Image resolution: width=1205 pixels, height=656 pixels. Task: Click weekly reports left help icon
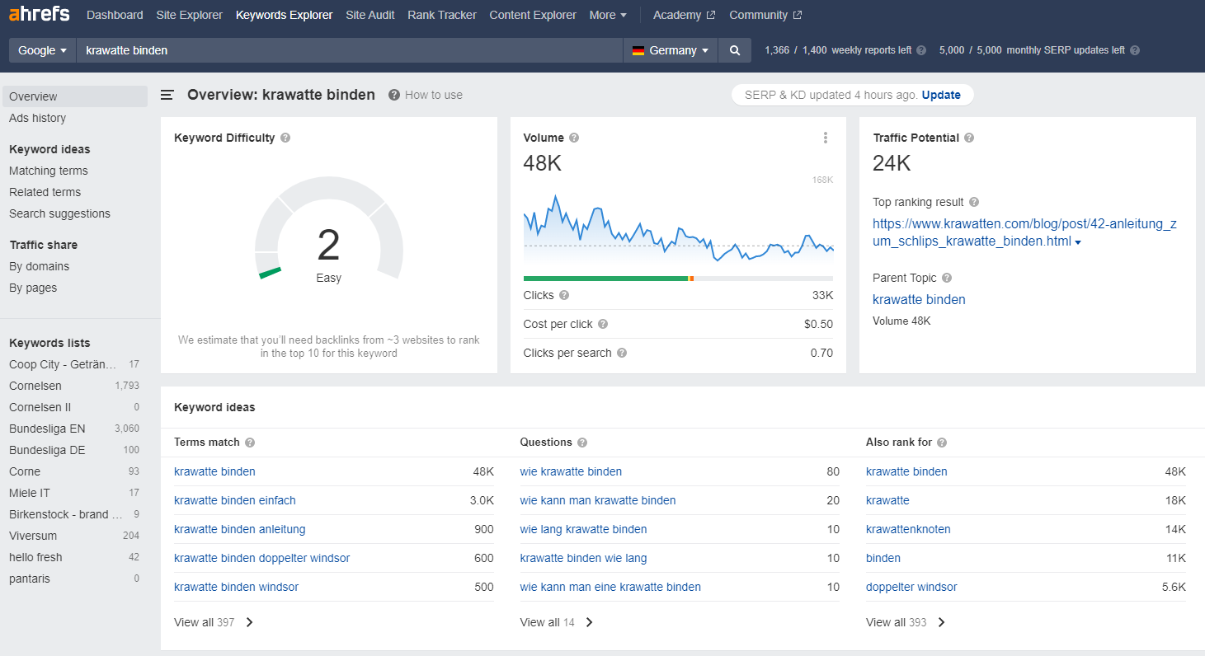pyautogui.click(x=921, y=50)
